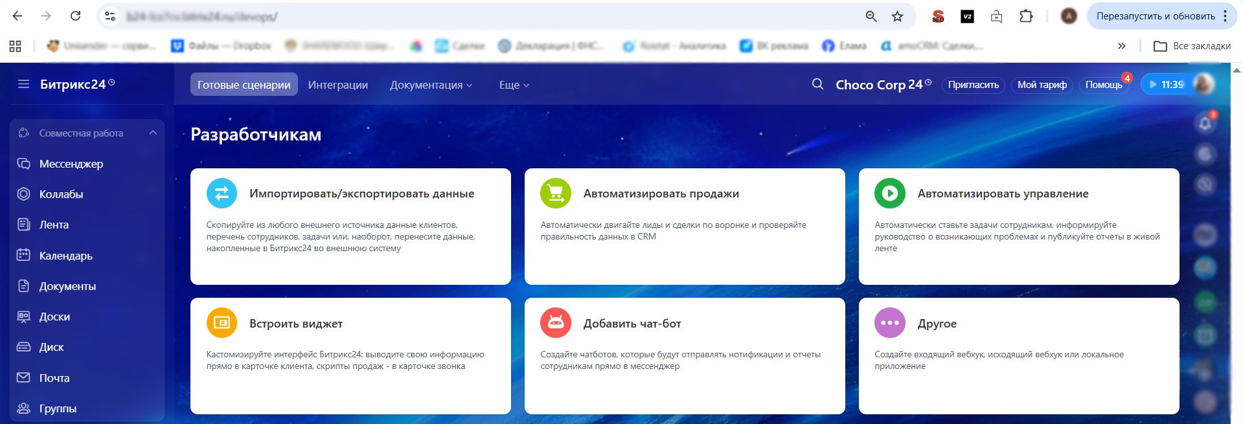The height and width of the screenshot is (424, 1243).
Task: Open the Chrome apps grid icon
Action: tap(15, 46)
